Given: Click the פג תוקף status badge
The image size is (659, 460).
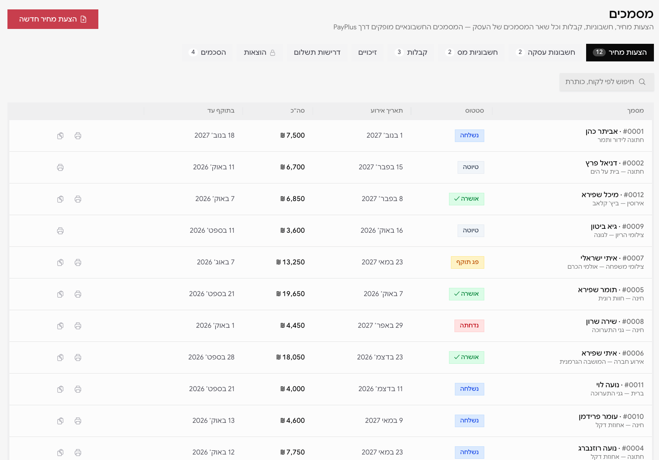Looking at the screenshot, I should [467, 262].
